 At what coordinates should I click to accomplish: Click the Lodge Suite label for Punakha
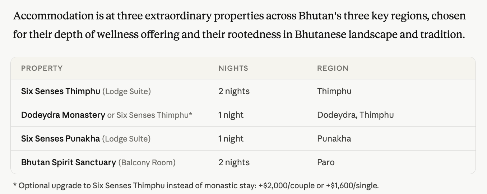click(x=126, y=139)
